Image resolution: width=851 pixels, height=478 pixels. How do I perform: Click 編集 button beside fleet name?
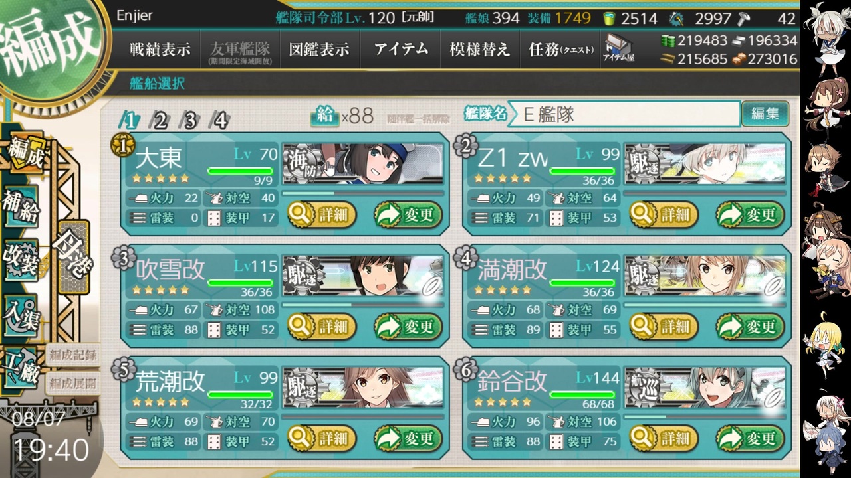click(x=765, y=114)
